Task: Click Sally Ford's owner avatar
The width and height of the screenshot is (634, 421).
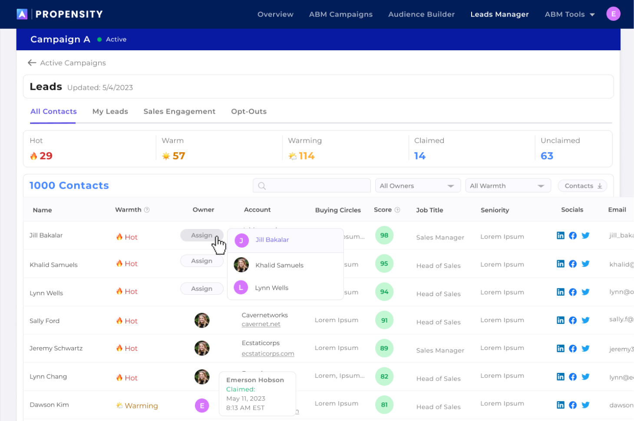Action: [x=202, y=320]
